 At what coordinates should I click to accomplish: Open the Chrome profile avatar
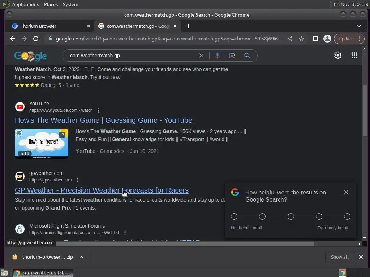click(x=327, y=39)
